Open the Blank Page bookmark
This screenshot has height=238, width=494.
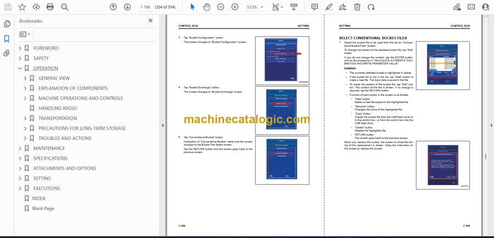pyautogui.click(x=43, y=208)
